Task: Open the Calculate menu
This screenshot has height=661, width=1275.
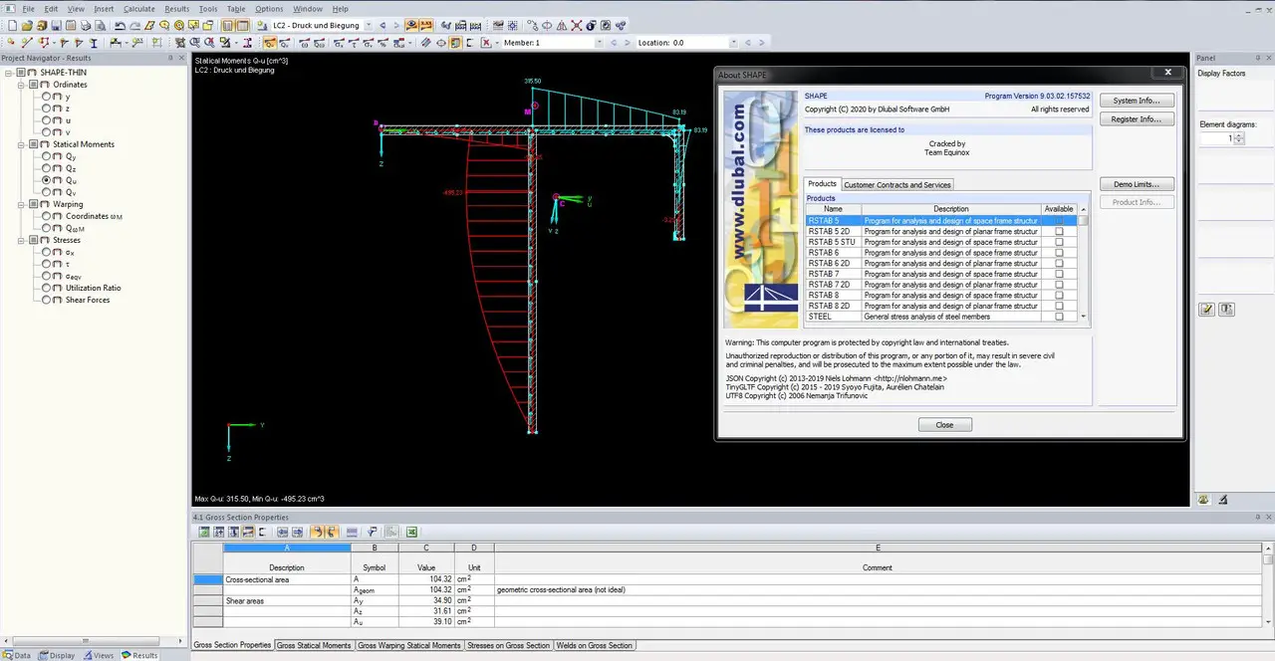Action: click(138, 9)
